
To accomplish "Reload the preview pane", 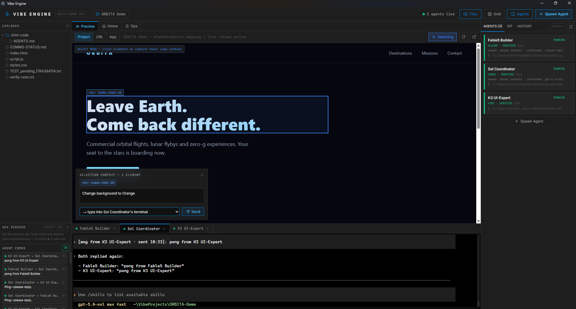I will (x=464, y=37).
